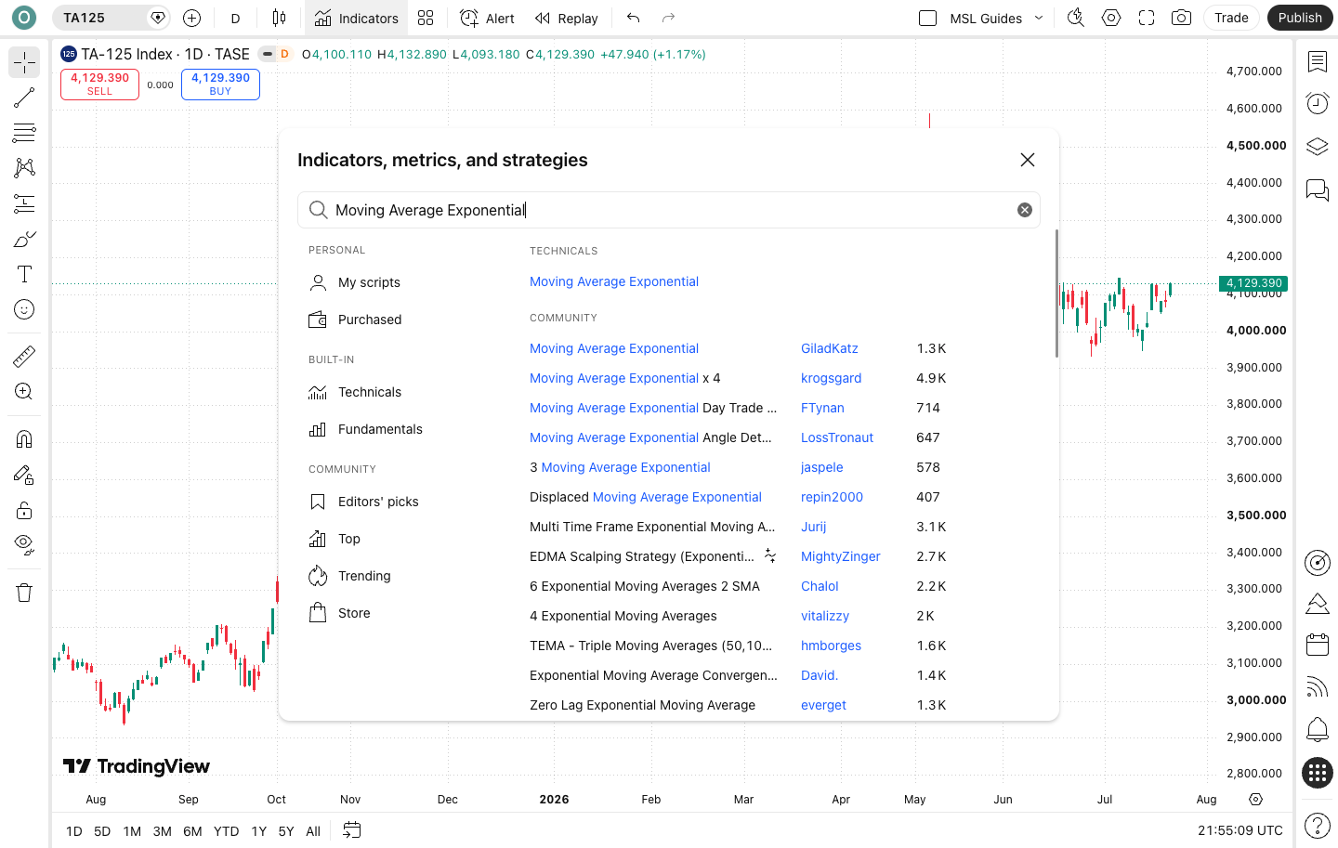The width and height of the screenshot is (1338, 848).
Task: Lock all drawing tools
Action: [24, 510]
